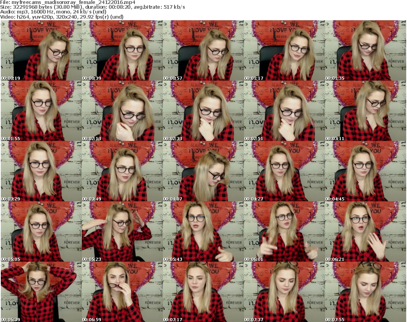This screenshot has width=407, height=322.
Task: Open the thumbnail at 00:02:33
Action: point(203,111)
